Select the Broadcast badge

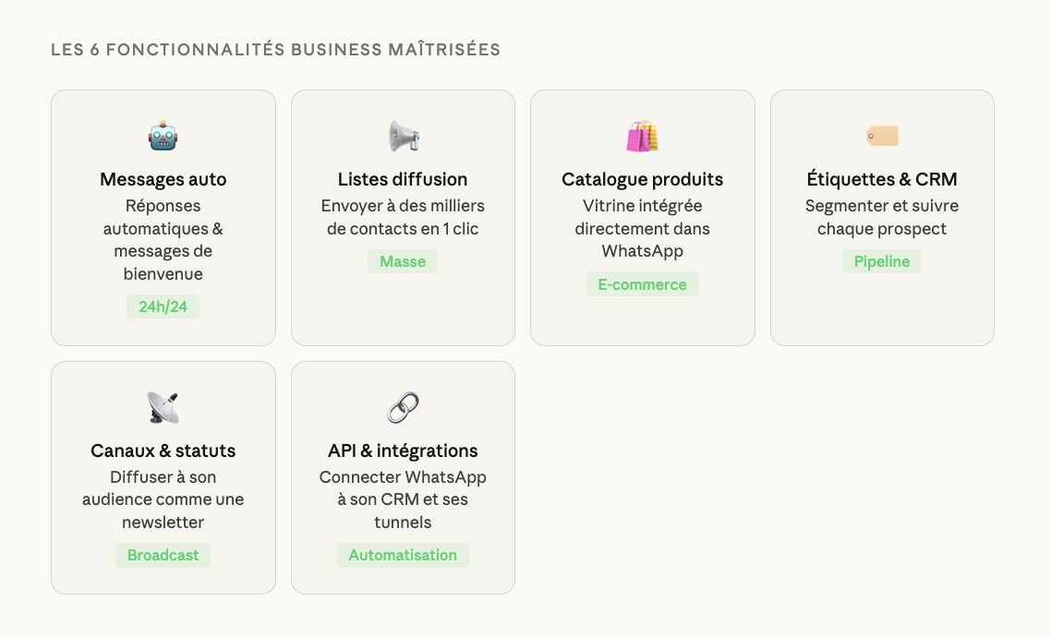163,555
